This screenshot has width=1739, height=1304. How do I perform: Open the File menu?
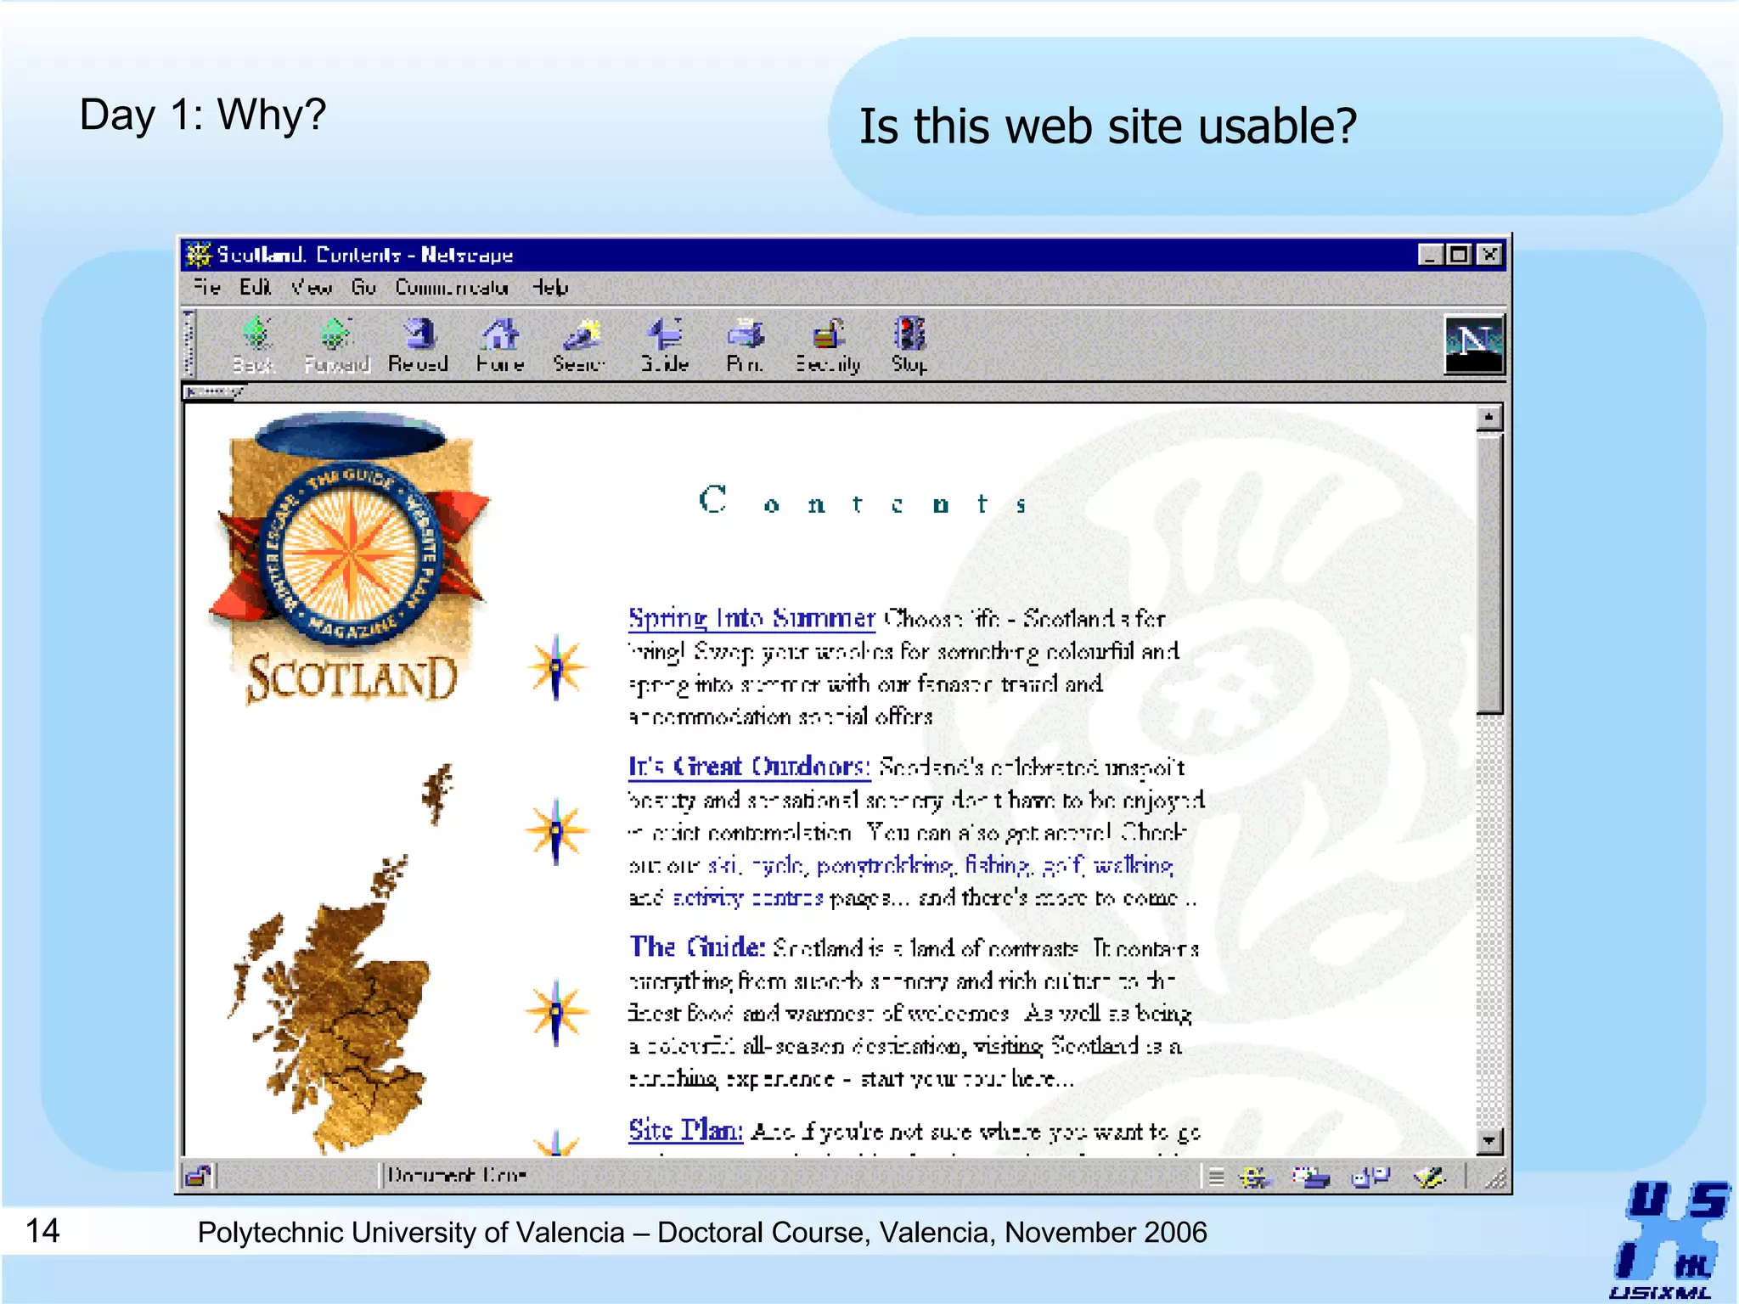207,288
